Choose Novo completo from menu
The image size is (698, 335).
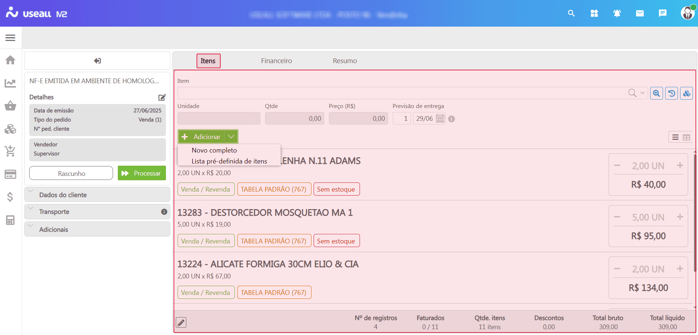coord(214,150)
